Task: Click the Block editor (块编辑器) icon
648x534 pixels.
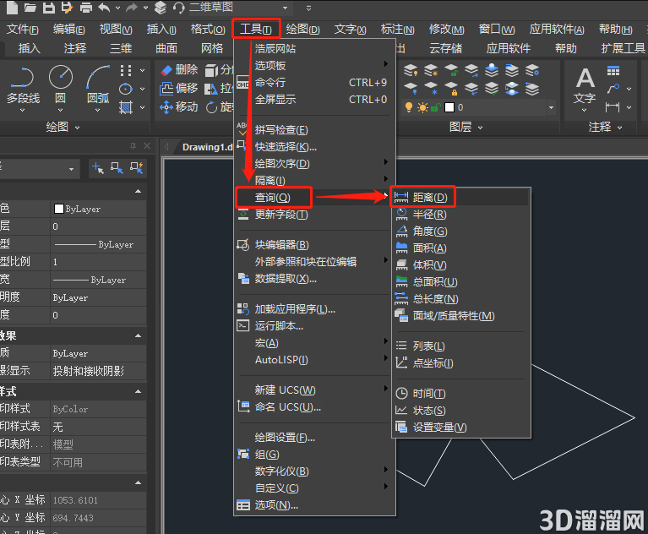Action: coord(243,245)
